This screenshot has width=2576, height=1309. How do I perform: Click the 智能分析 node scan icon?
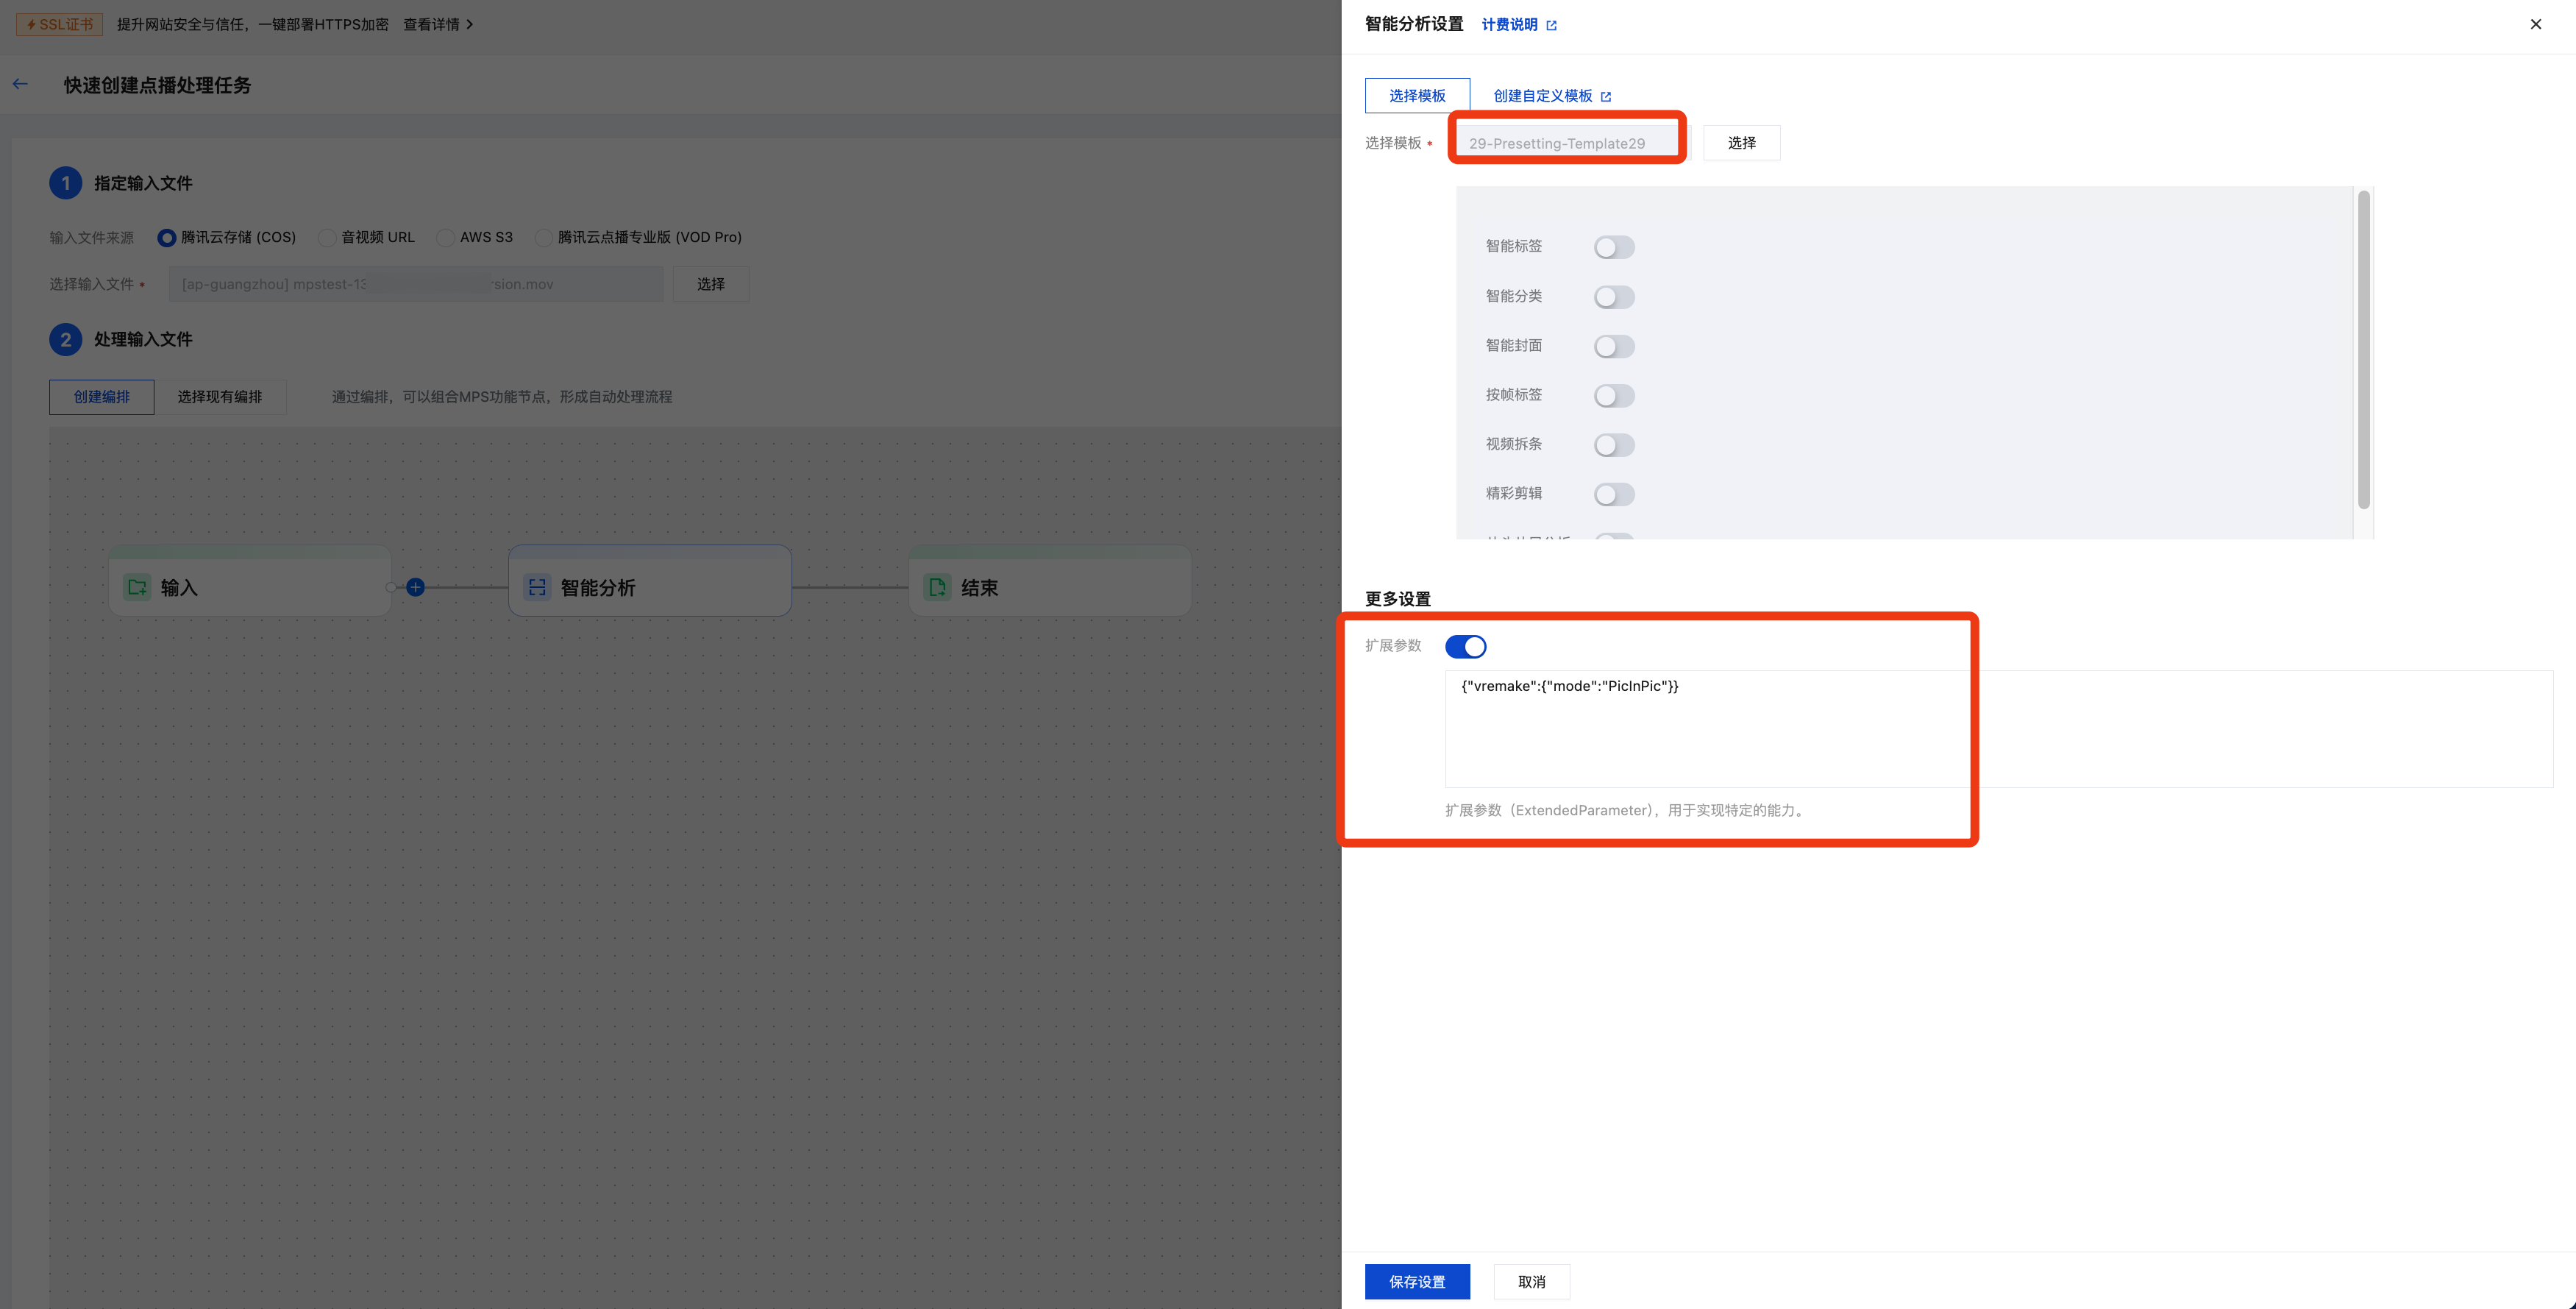(537, 587)
